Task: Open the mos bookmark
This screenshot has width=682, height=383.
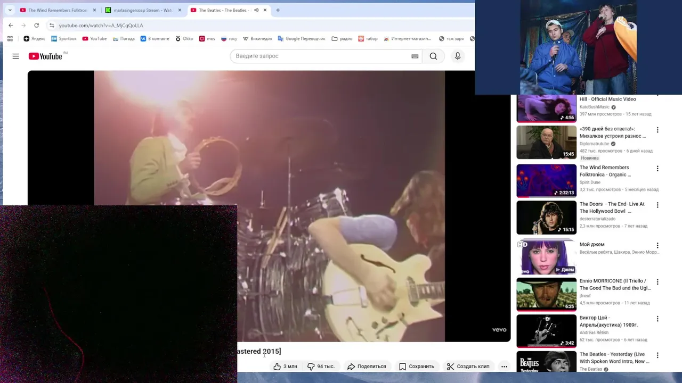Action: click(x=207, y=38)
